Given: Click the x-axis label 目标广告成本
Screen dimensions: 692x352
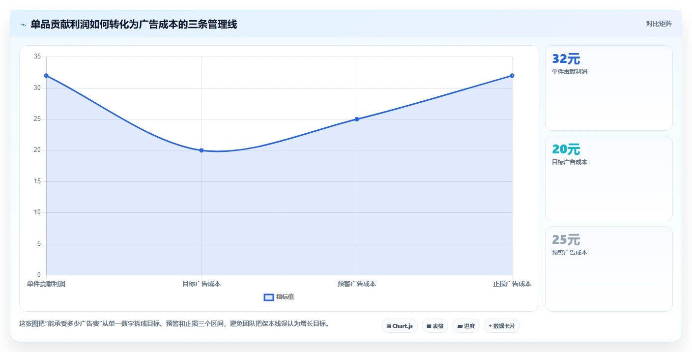Looking at the screenshot, I should [x=202, y=284].
